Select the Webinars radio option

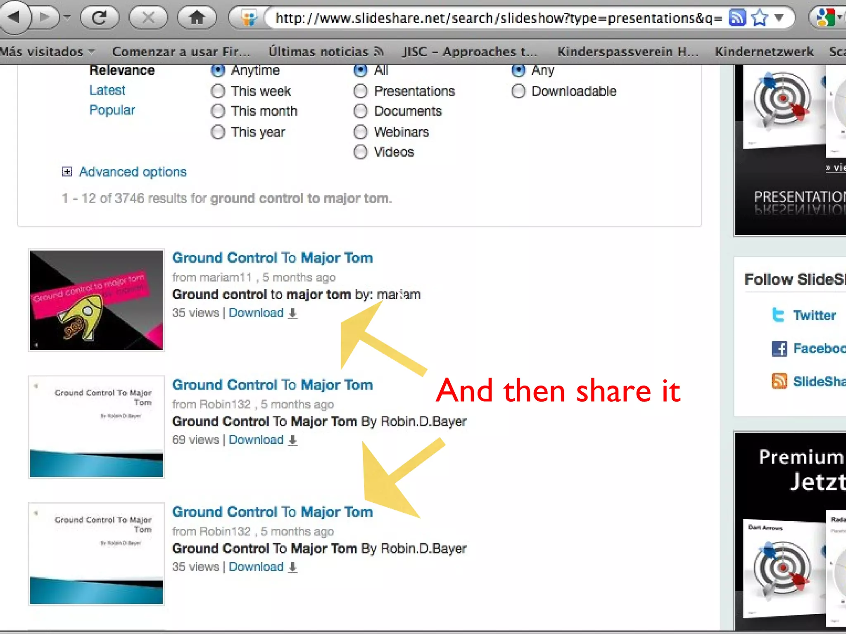361,132
